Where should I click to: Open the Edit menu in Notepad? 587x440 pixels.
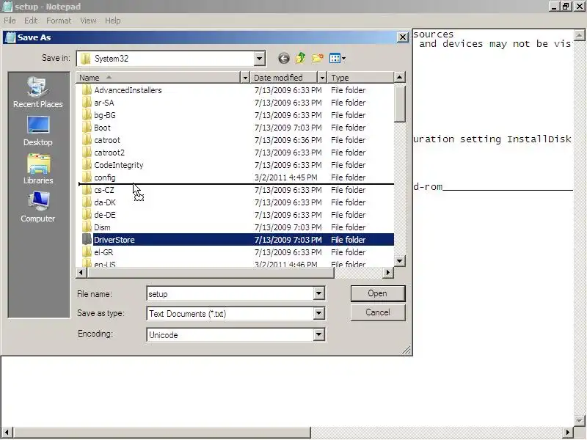pos(31,21)
